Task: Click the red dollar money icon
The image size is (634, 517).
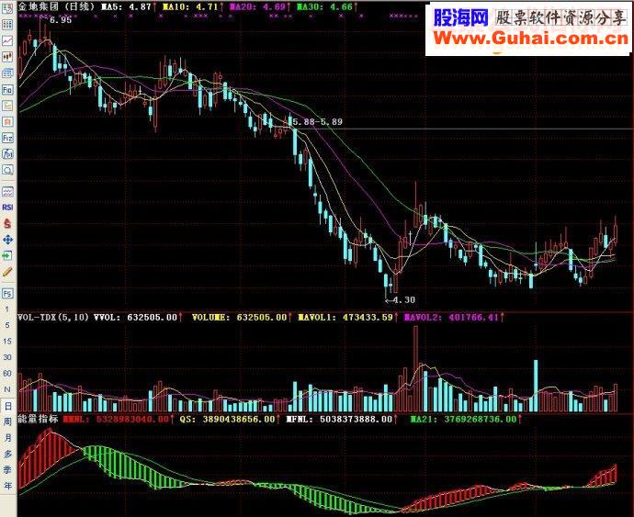Action: (x=7, y=223)
